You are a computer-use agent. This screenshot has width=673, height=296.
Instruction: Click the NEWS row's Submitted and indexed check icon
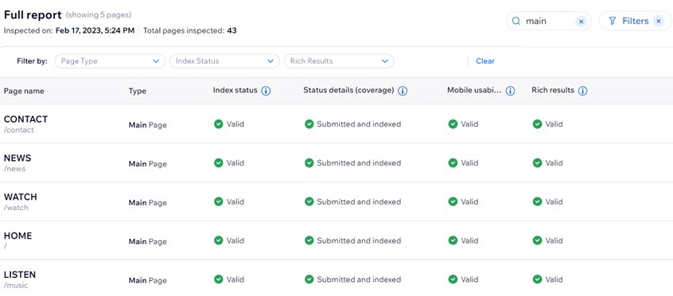(x=309, y=163)
